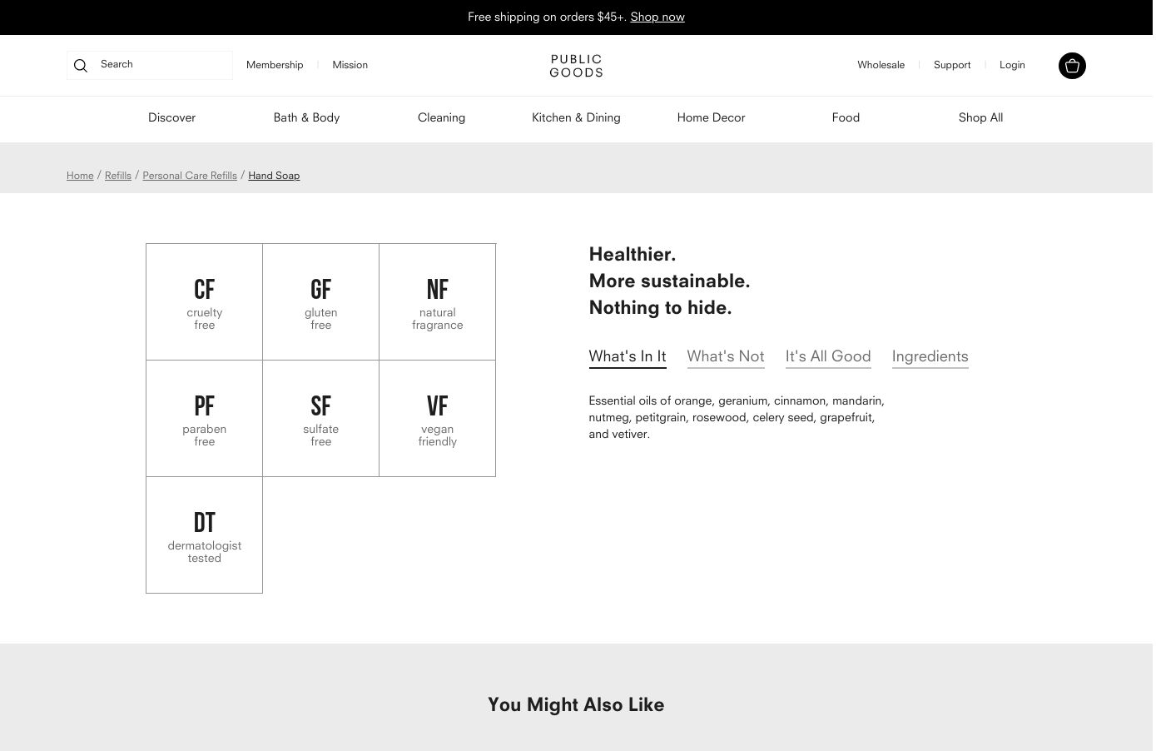
Task: Open the Bath & Body menu
Action: (x=306, y=118)
